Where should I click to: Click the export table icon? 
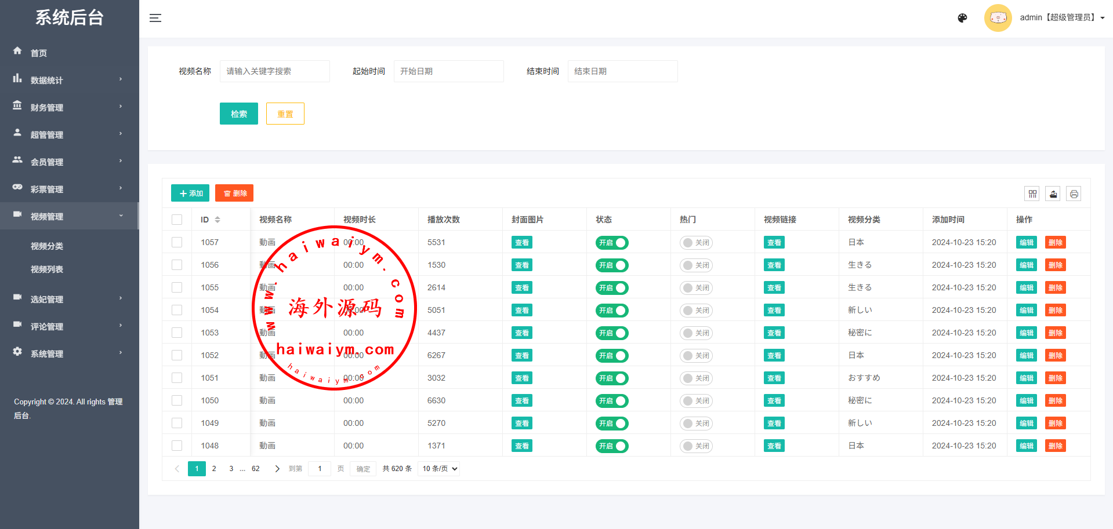[1053, 194]
